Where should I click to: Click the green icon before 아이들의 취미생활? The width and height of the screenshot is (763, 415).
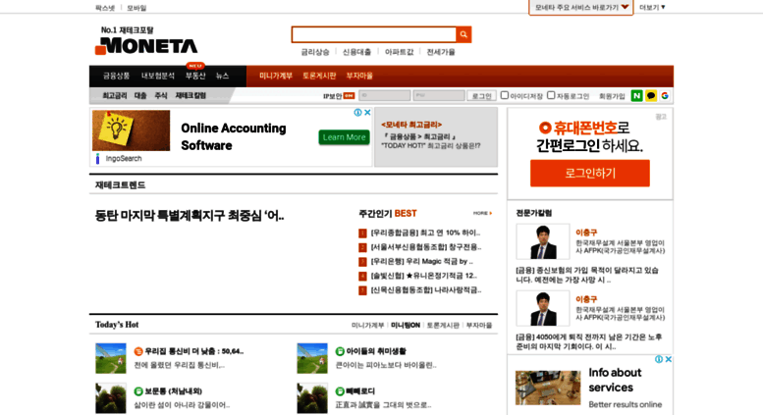pyautogui.click(x=340, y=351)
